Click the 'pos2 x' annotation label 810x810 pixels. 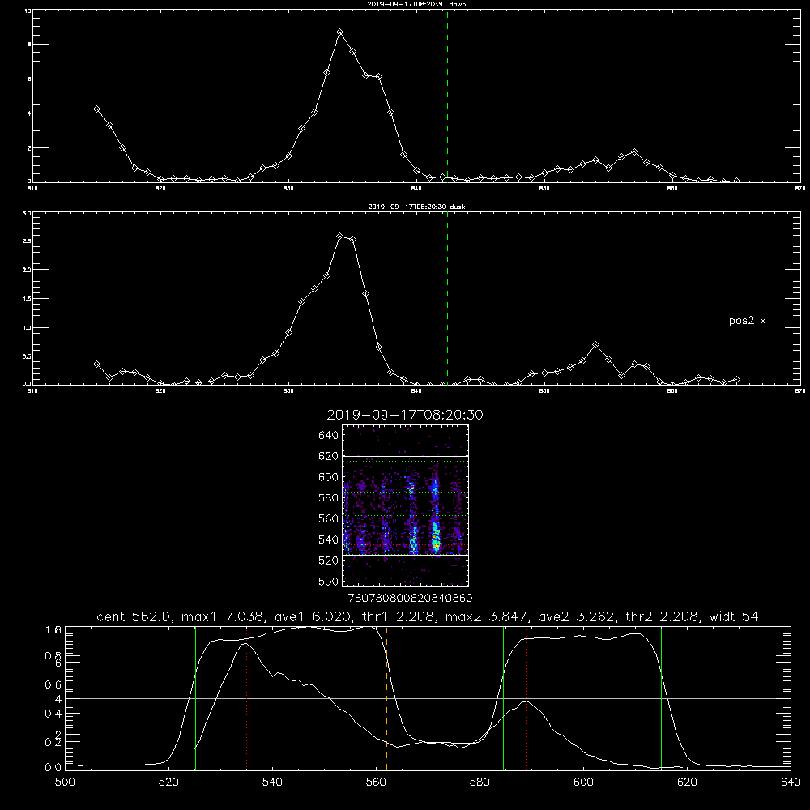[747, 321]
